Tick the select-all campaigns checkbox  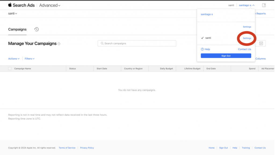tap(10, 68)
